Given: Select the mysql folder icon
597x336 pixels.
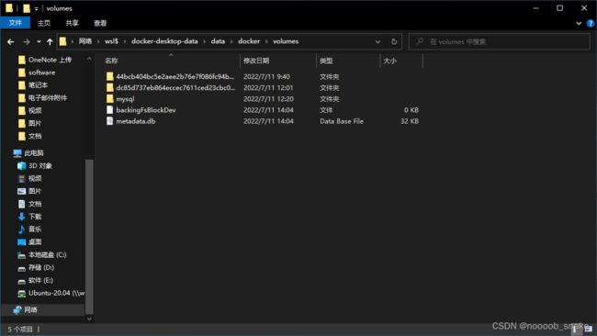Looking at the screenshot, I should click(110, 99).
